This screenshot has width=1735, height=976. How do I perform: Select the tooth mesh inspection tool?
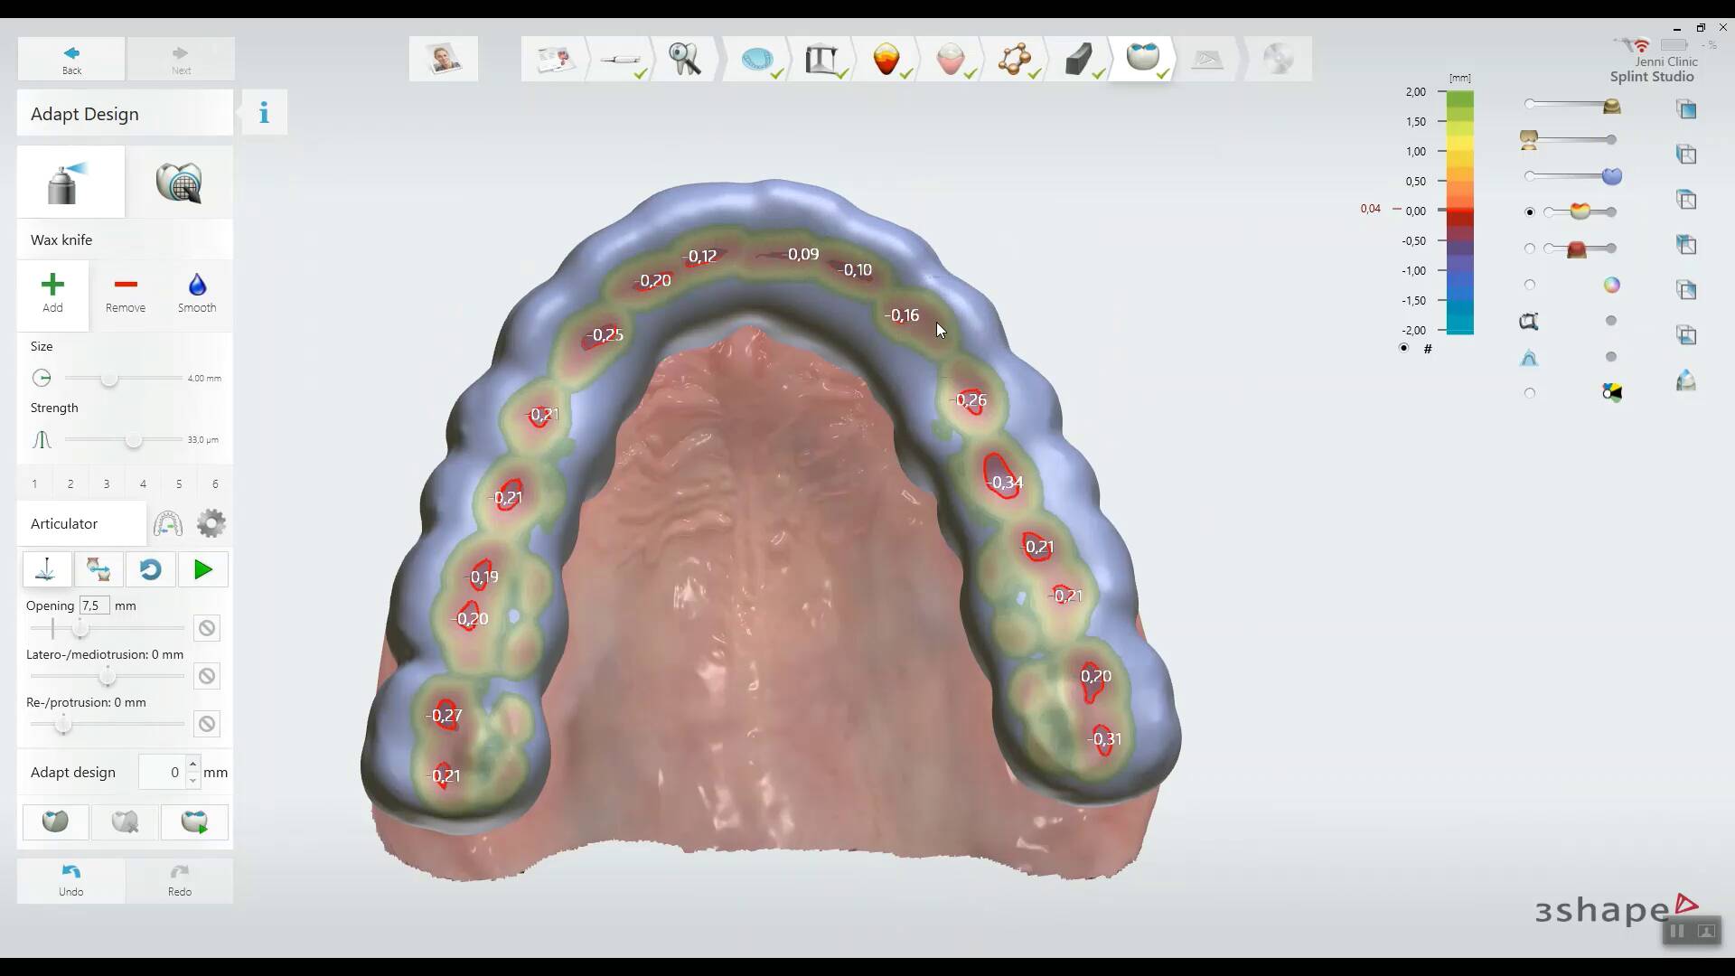[179, 183]
